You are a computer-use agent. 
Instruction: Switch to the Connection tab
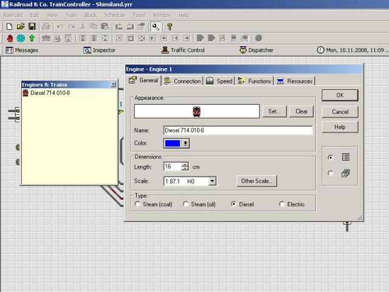182,81
